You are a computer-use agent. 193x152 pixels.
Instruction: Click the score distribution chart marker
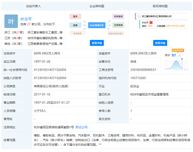(x=182, y=59)
